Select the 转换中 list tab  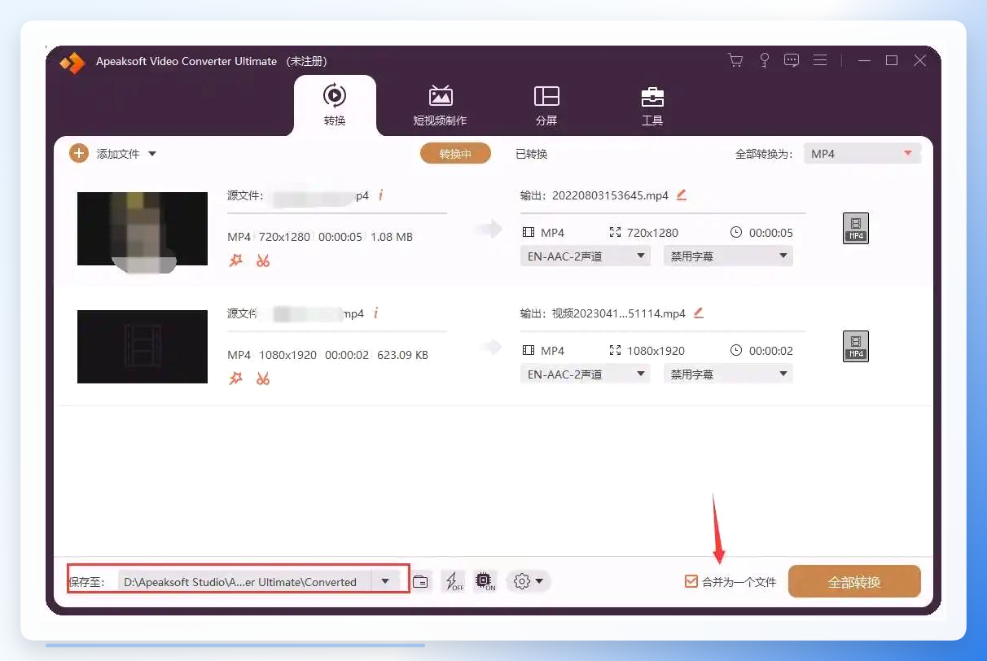[455, 154]
